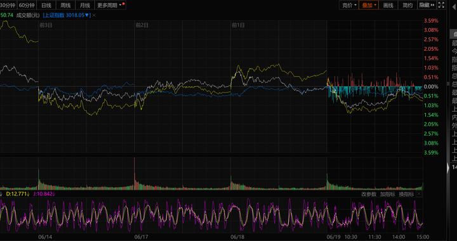Click the 06/18 date marker
Viewport: 457px width, 241px height.
click(237, 237)
